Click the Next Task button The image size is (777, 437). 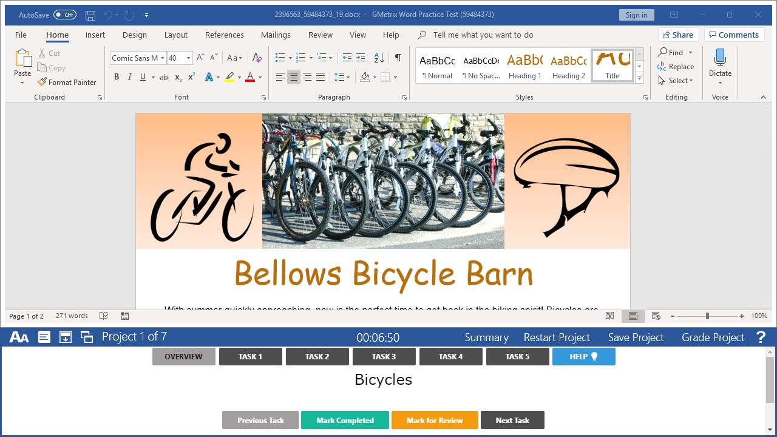click(x=512, y=420)
